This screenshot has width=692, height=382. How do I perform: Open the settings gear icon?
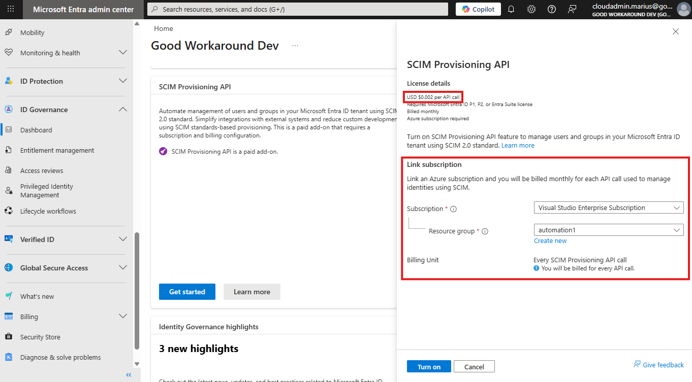click(x=531, y=9)
